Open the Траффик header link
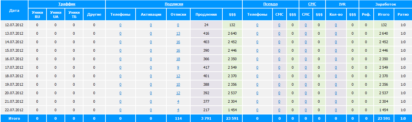Image resolution: width=412 pixels, height=122 pixels. pyautogui.click(x=67, y=4)
